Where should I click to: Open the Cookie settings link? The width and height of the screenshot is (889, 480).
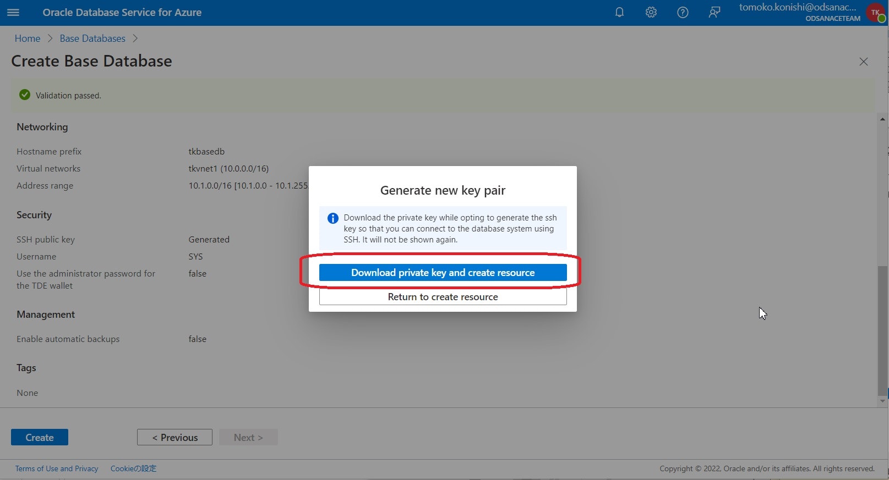click(133, 468)
